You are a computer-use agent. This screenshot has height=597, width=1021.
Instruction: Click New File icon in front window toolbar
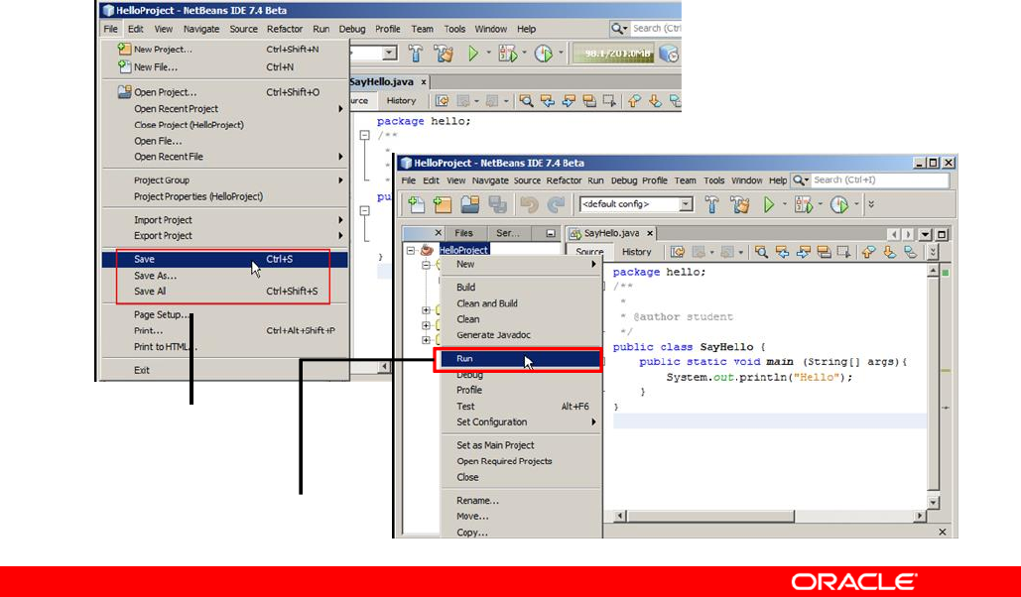[x=416, y=204]
